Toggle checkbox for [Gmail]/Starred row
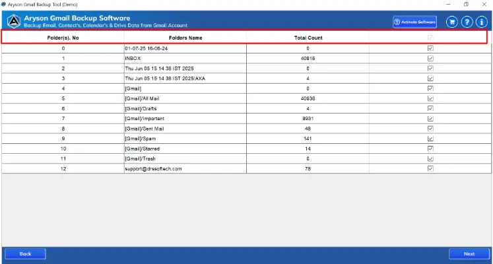Image resolution: width=493 pixels, height=264 pixels. (x=430, y=148)
